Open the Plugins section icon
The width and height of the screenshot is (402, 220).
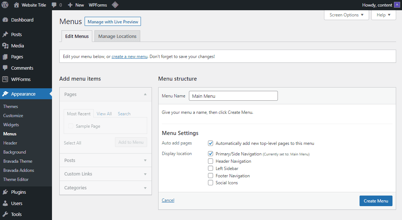[x=7, y=192]
